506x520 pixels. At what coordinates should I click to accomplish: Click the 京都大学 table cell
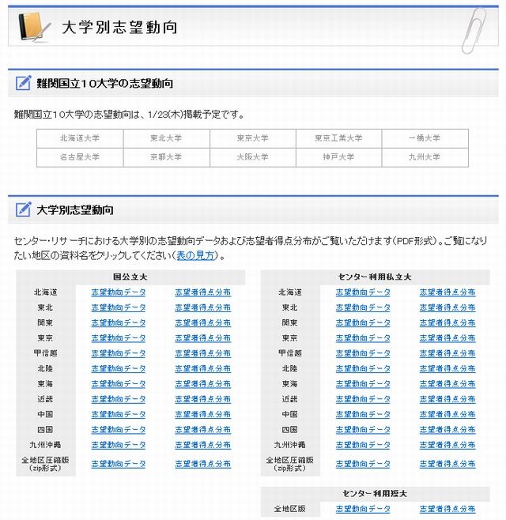[166, 157]
